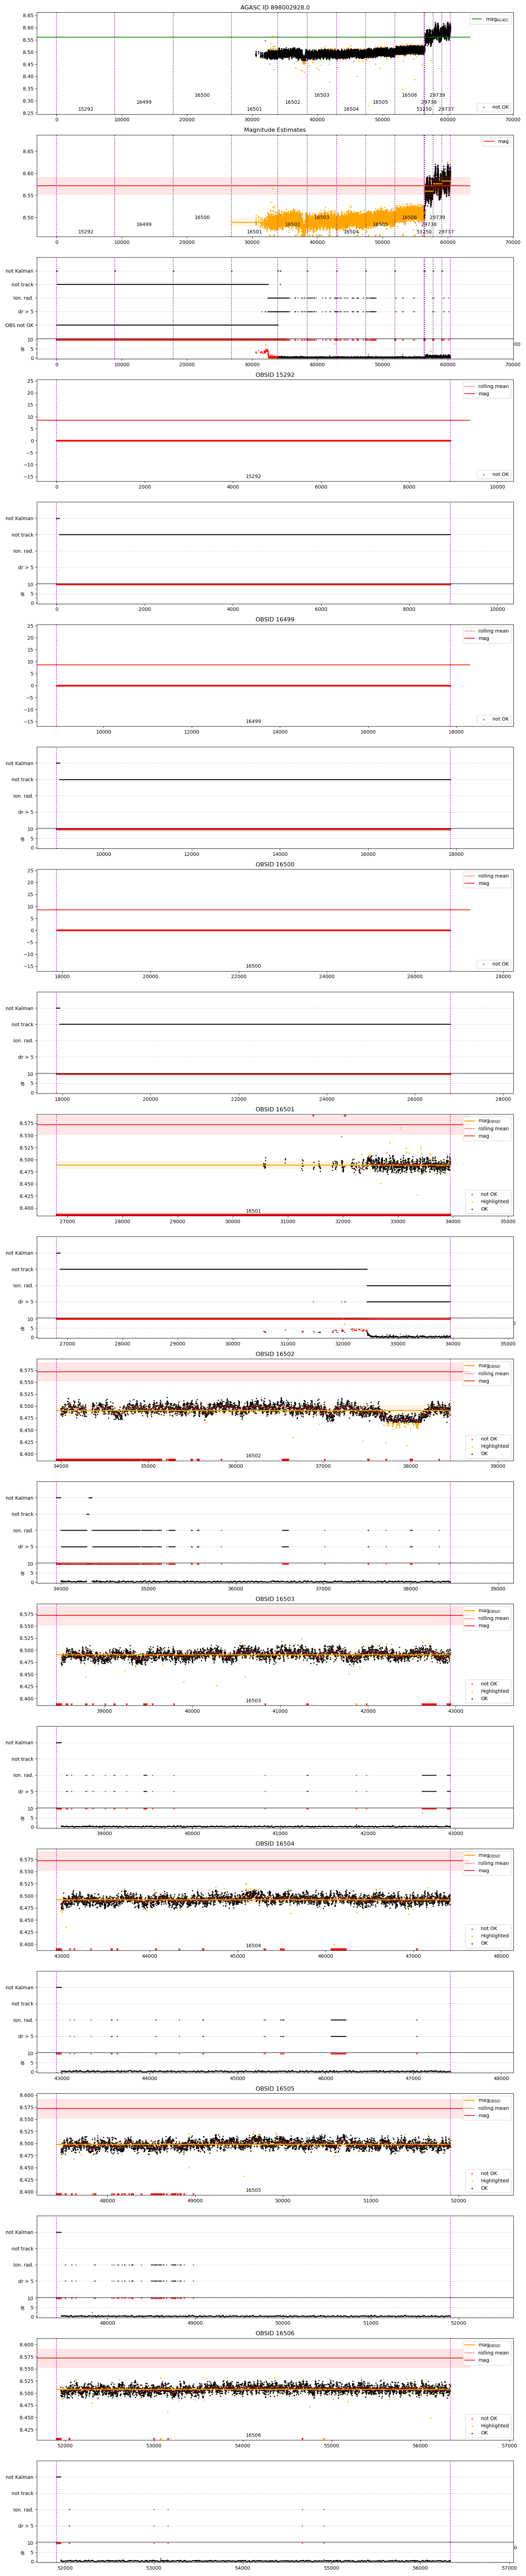Select the 'OBSID 16504' subplot title

pyautogui.click(x=275, y=1843)
